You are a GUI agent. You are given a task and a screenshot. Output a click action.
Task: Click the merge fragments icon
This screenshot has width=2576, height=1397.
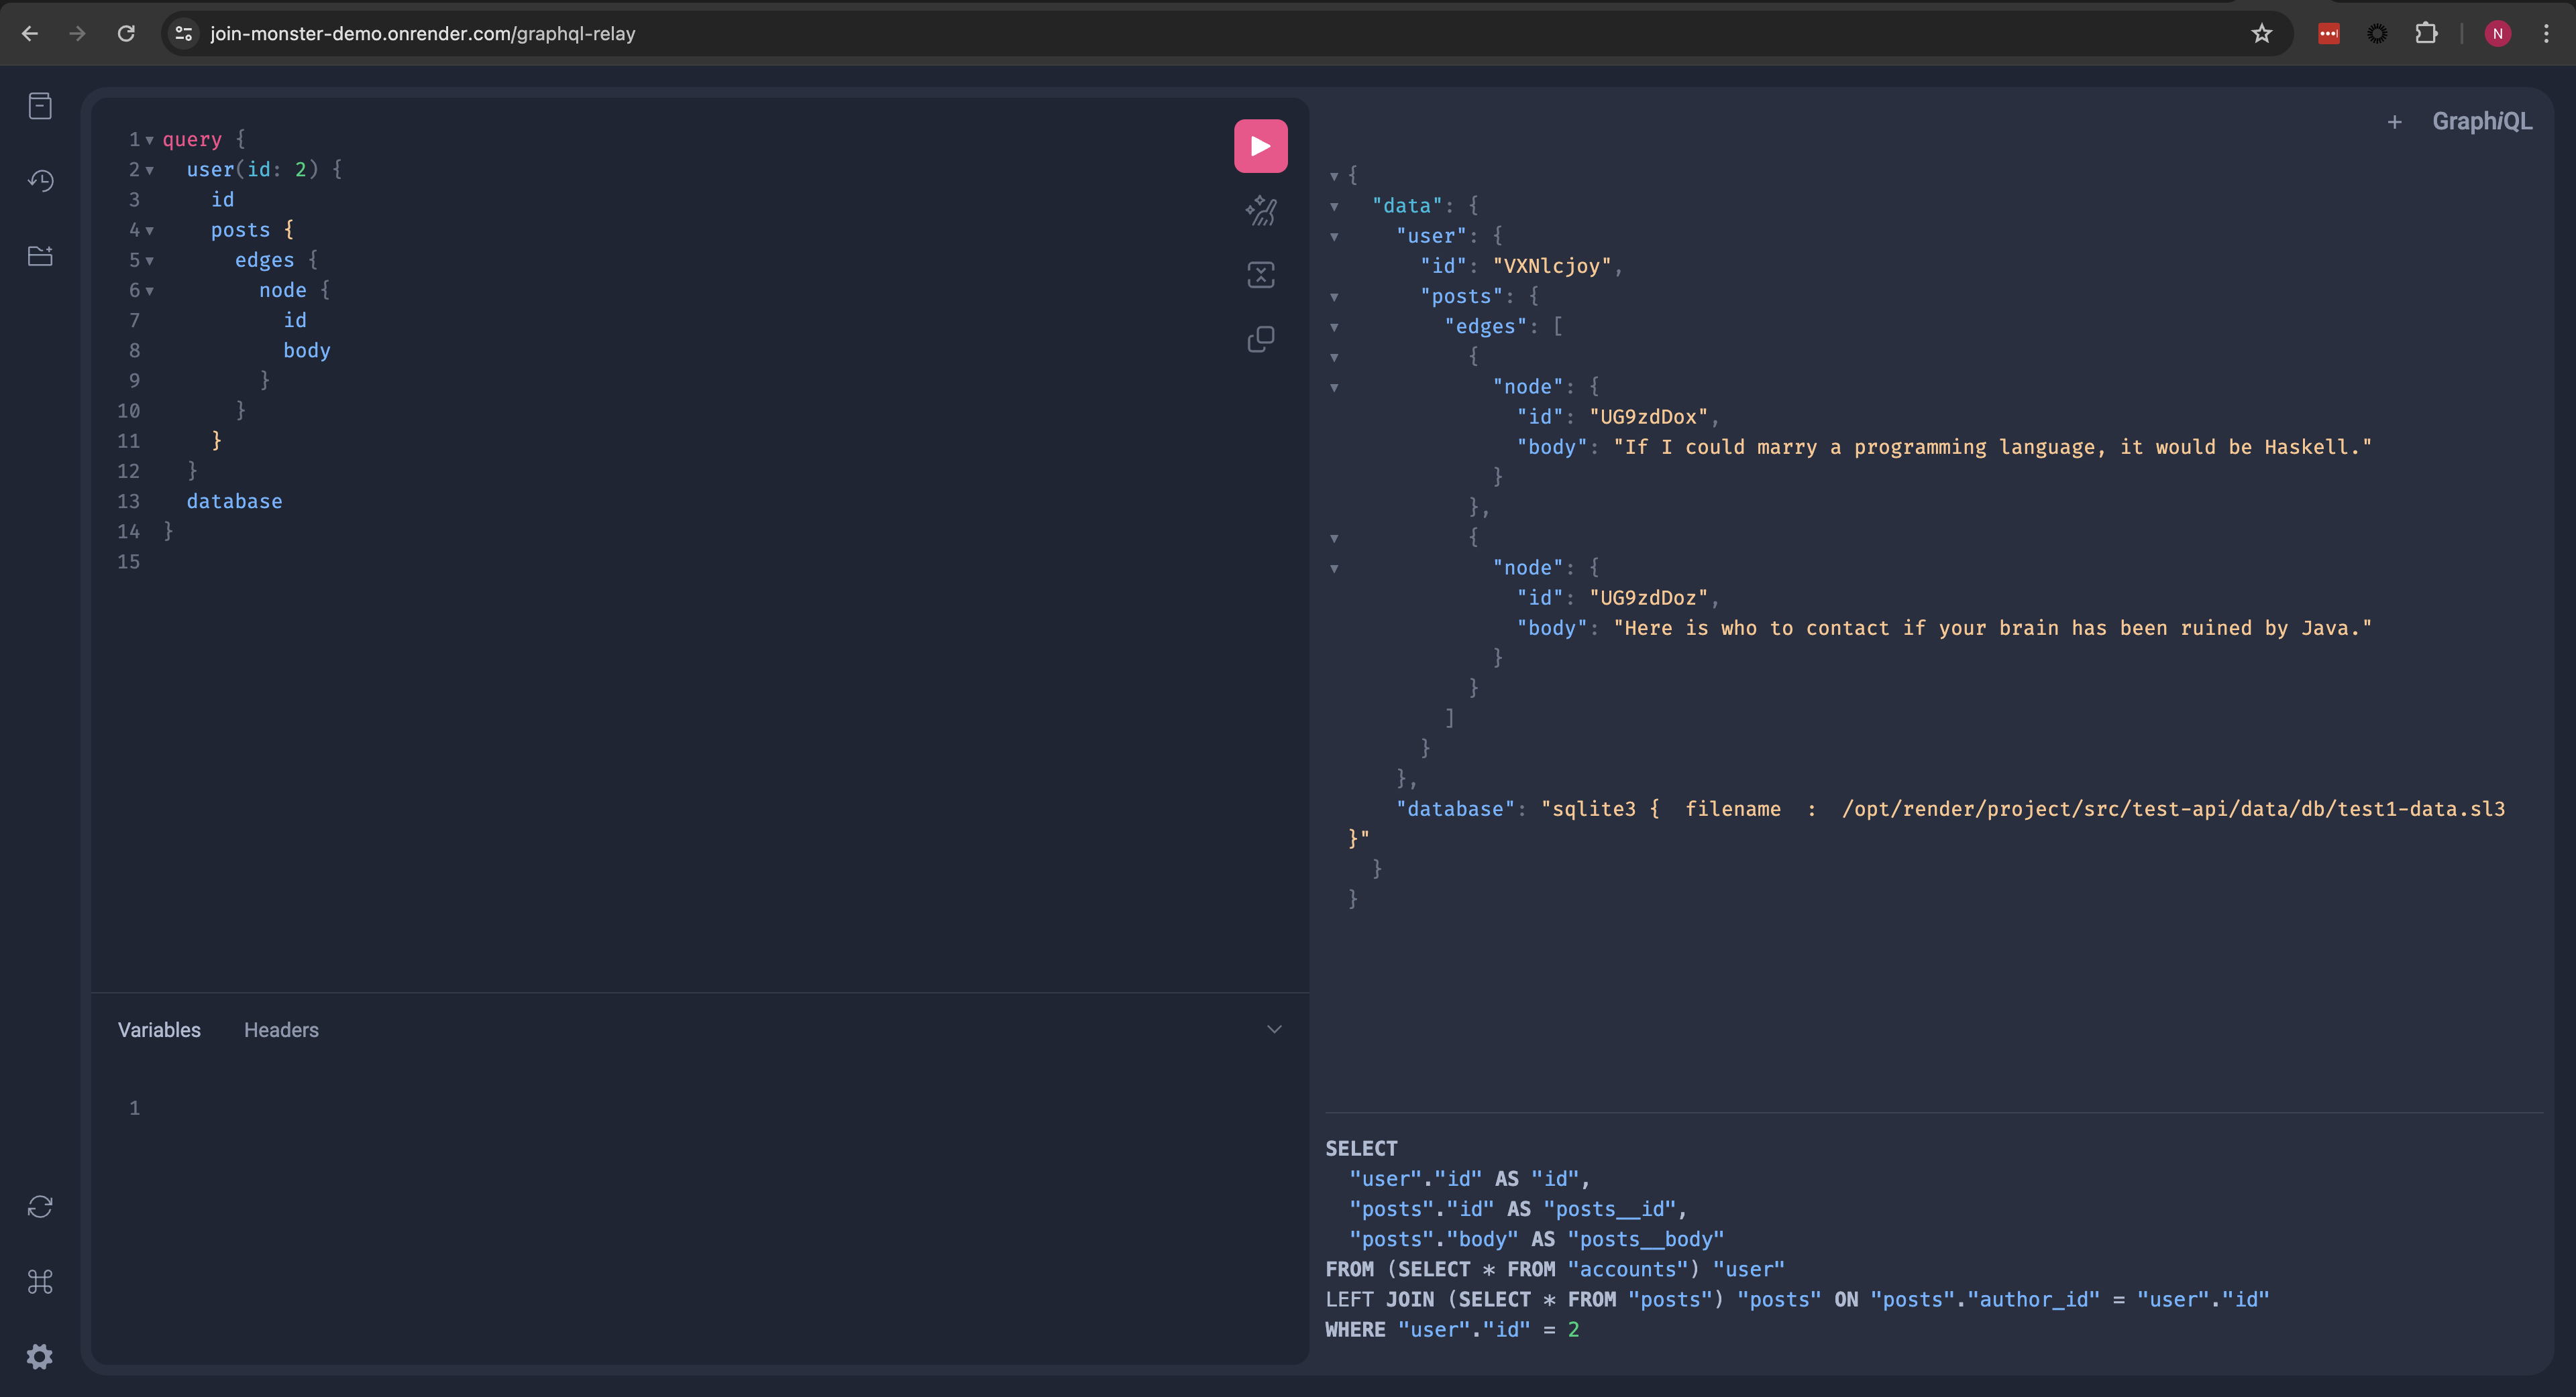pos(1260,275)
